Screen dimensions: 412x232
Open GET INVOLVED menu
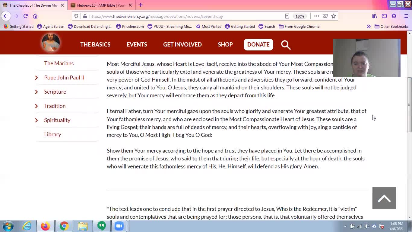pyautogui.click(x=182, y=44)
